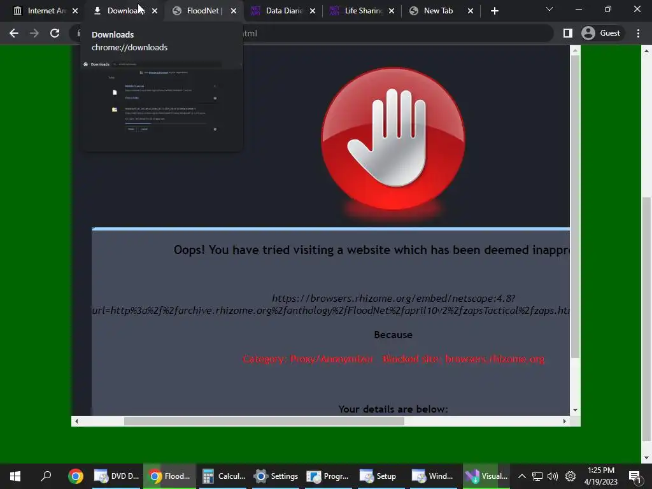Open the Visual Studio taskbar window
Screen dimensions: 652x489
click(x=486, y=476)
